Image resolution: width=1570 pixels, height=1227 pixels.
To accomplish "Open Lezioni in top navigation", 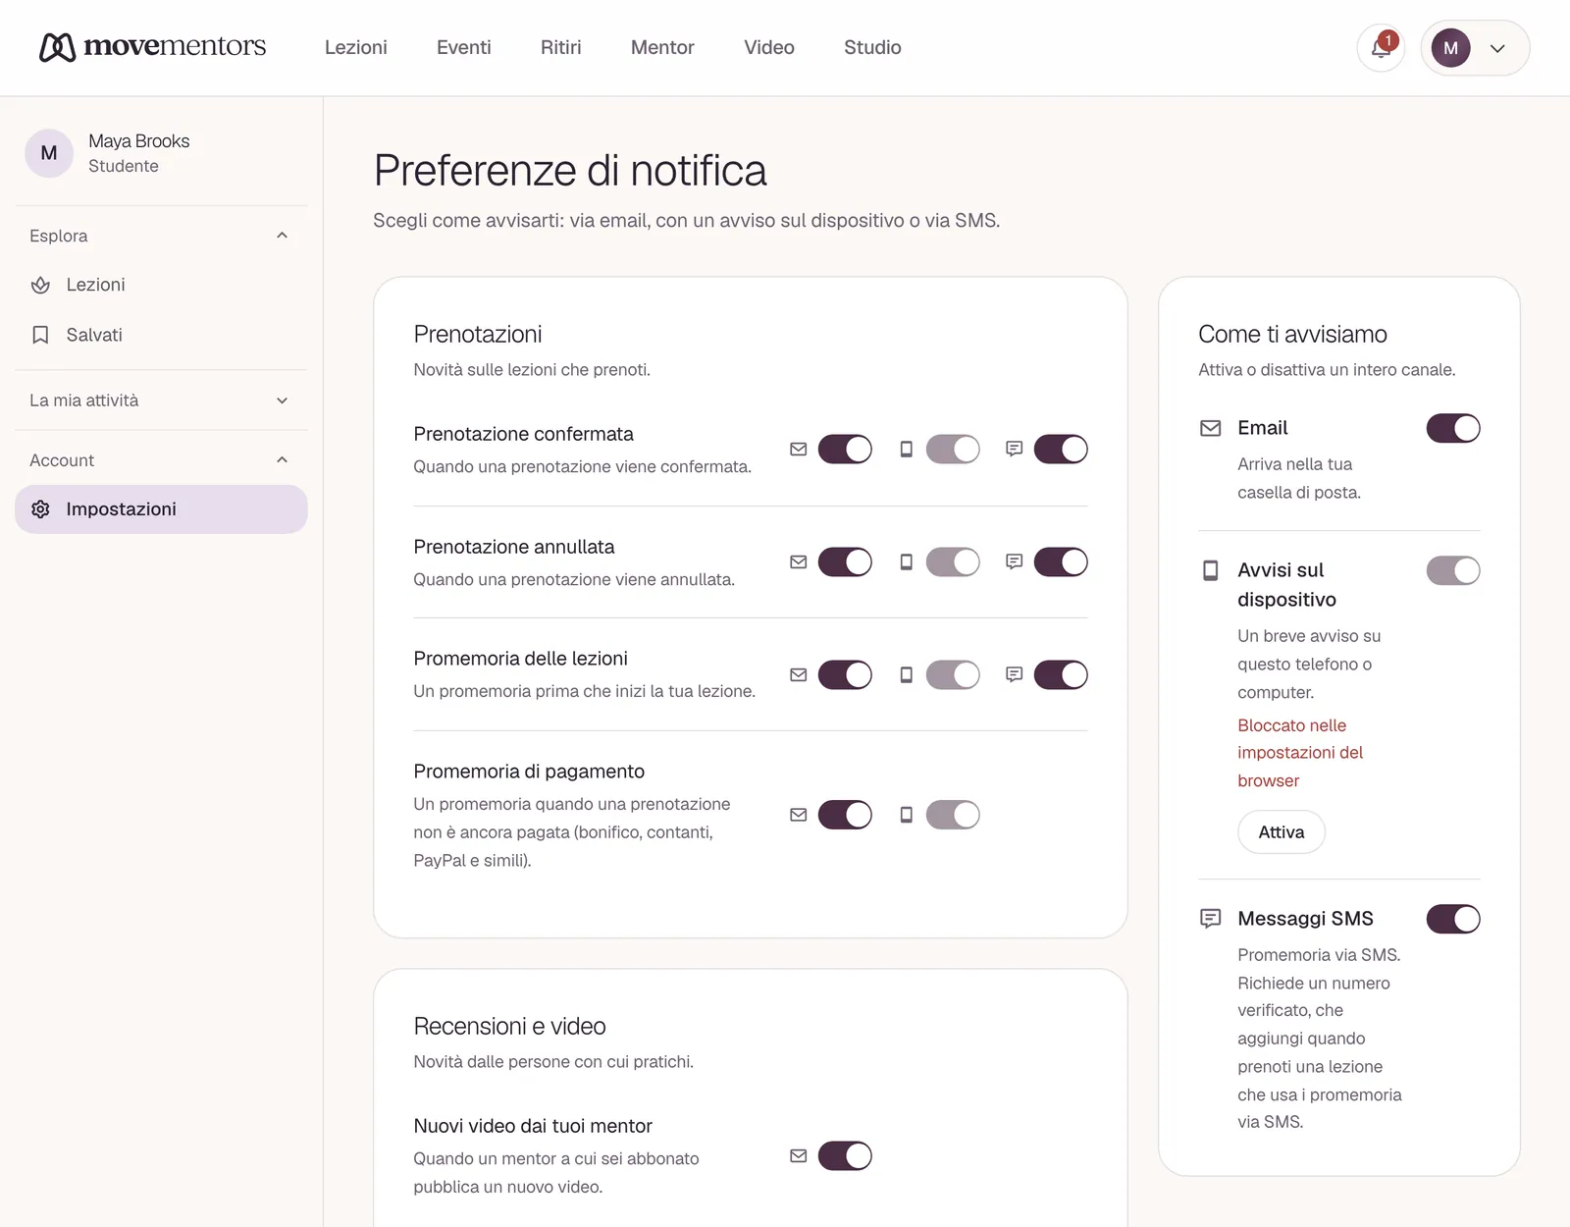I will click(x=356, y=47).
